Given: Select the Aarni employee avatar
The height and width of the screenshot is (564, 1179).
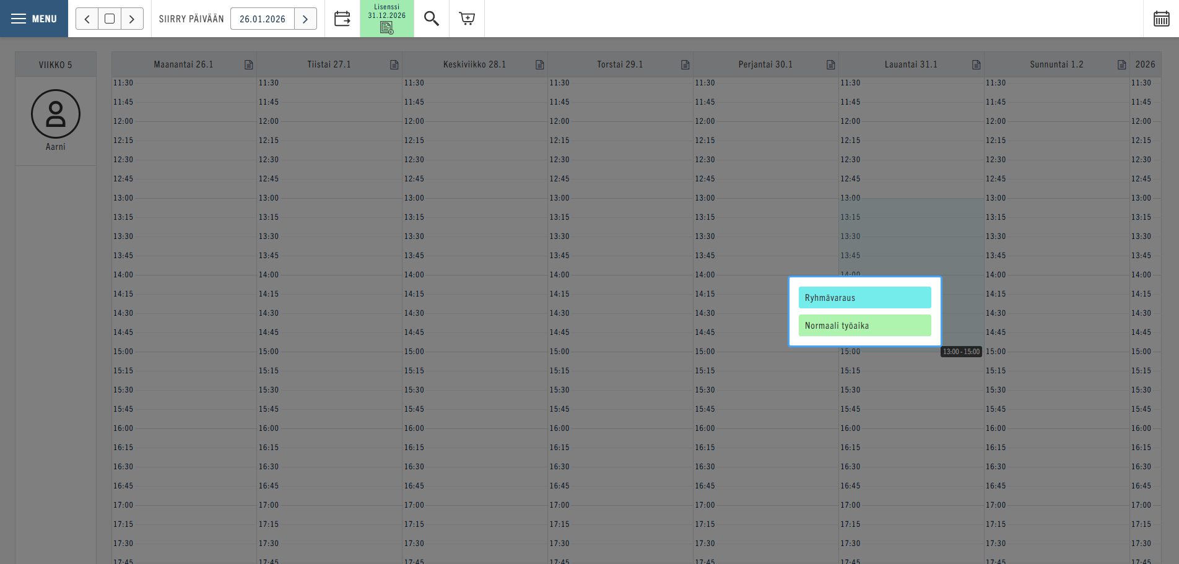Looking at the screenshot, I should tap(56, 115).
